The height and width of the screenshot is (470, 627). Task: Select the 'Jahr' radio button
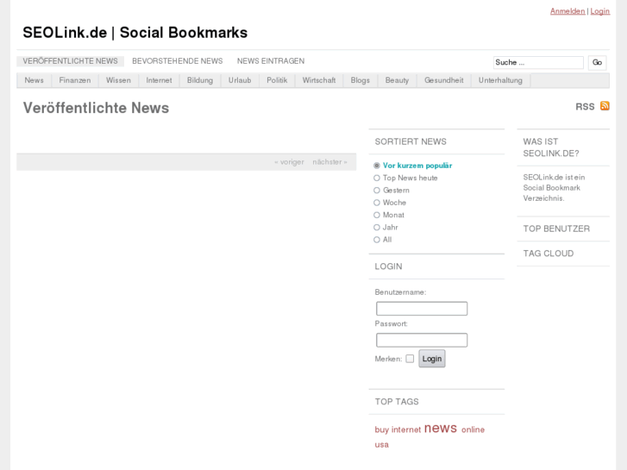point(377,228)
